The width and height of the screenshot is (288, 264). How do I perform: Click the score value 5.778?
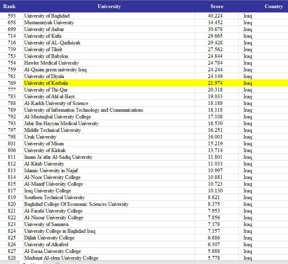[217, 258]
